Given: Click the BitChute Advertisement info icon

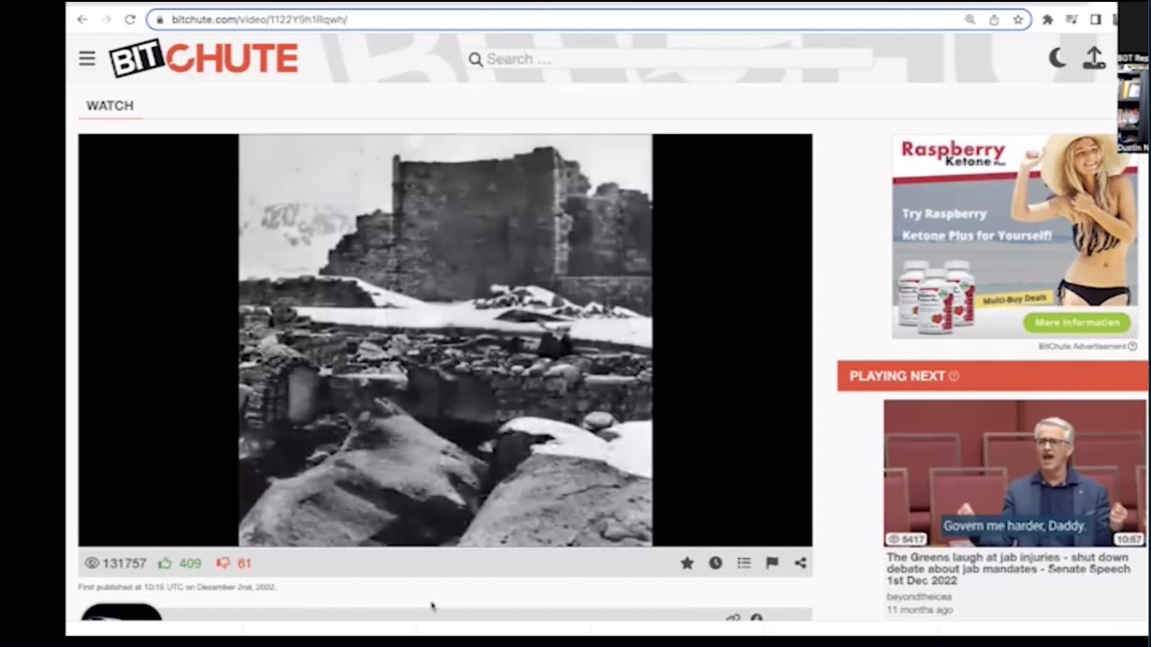Looking at the screenshot, I should [1132, 346].
